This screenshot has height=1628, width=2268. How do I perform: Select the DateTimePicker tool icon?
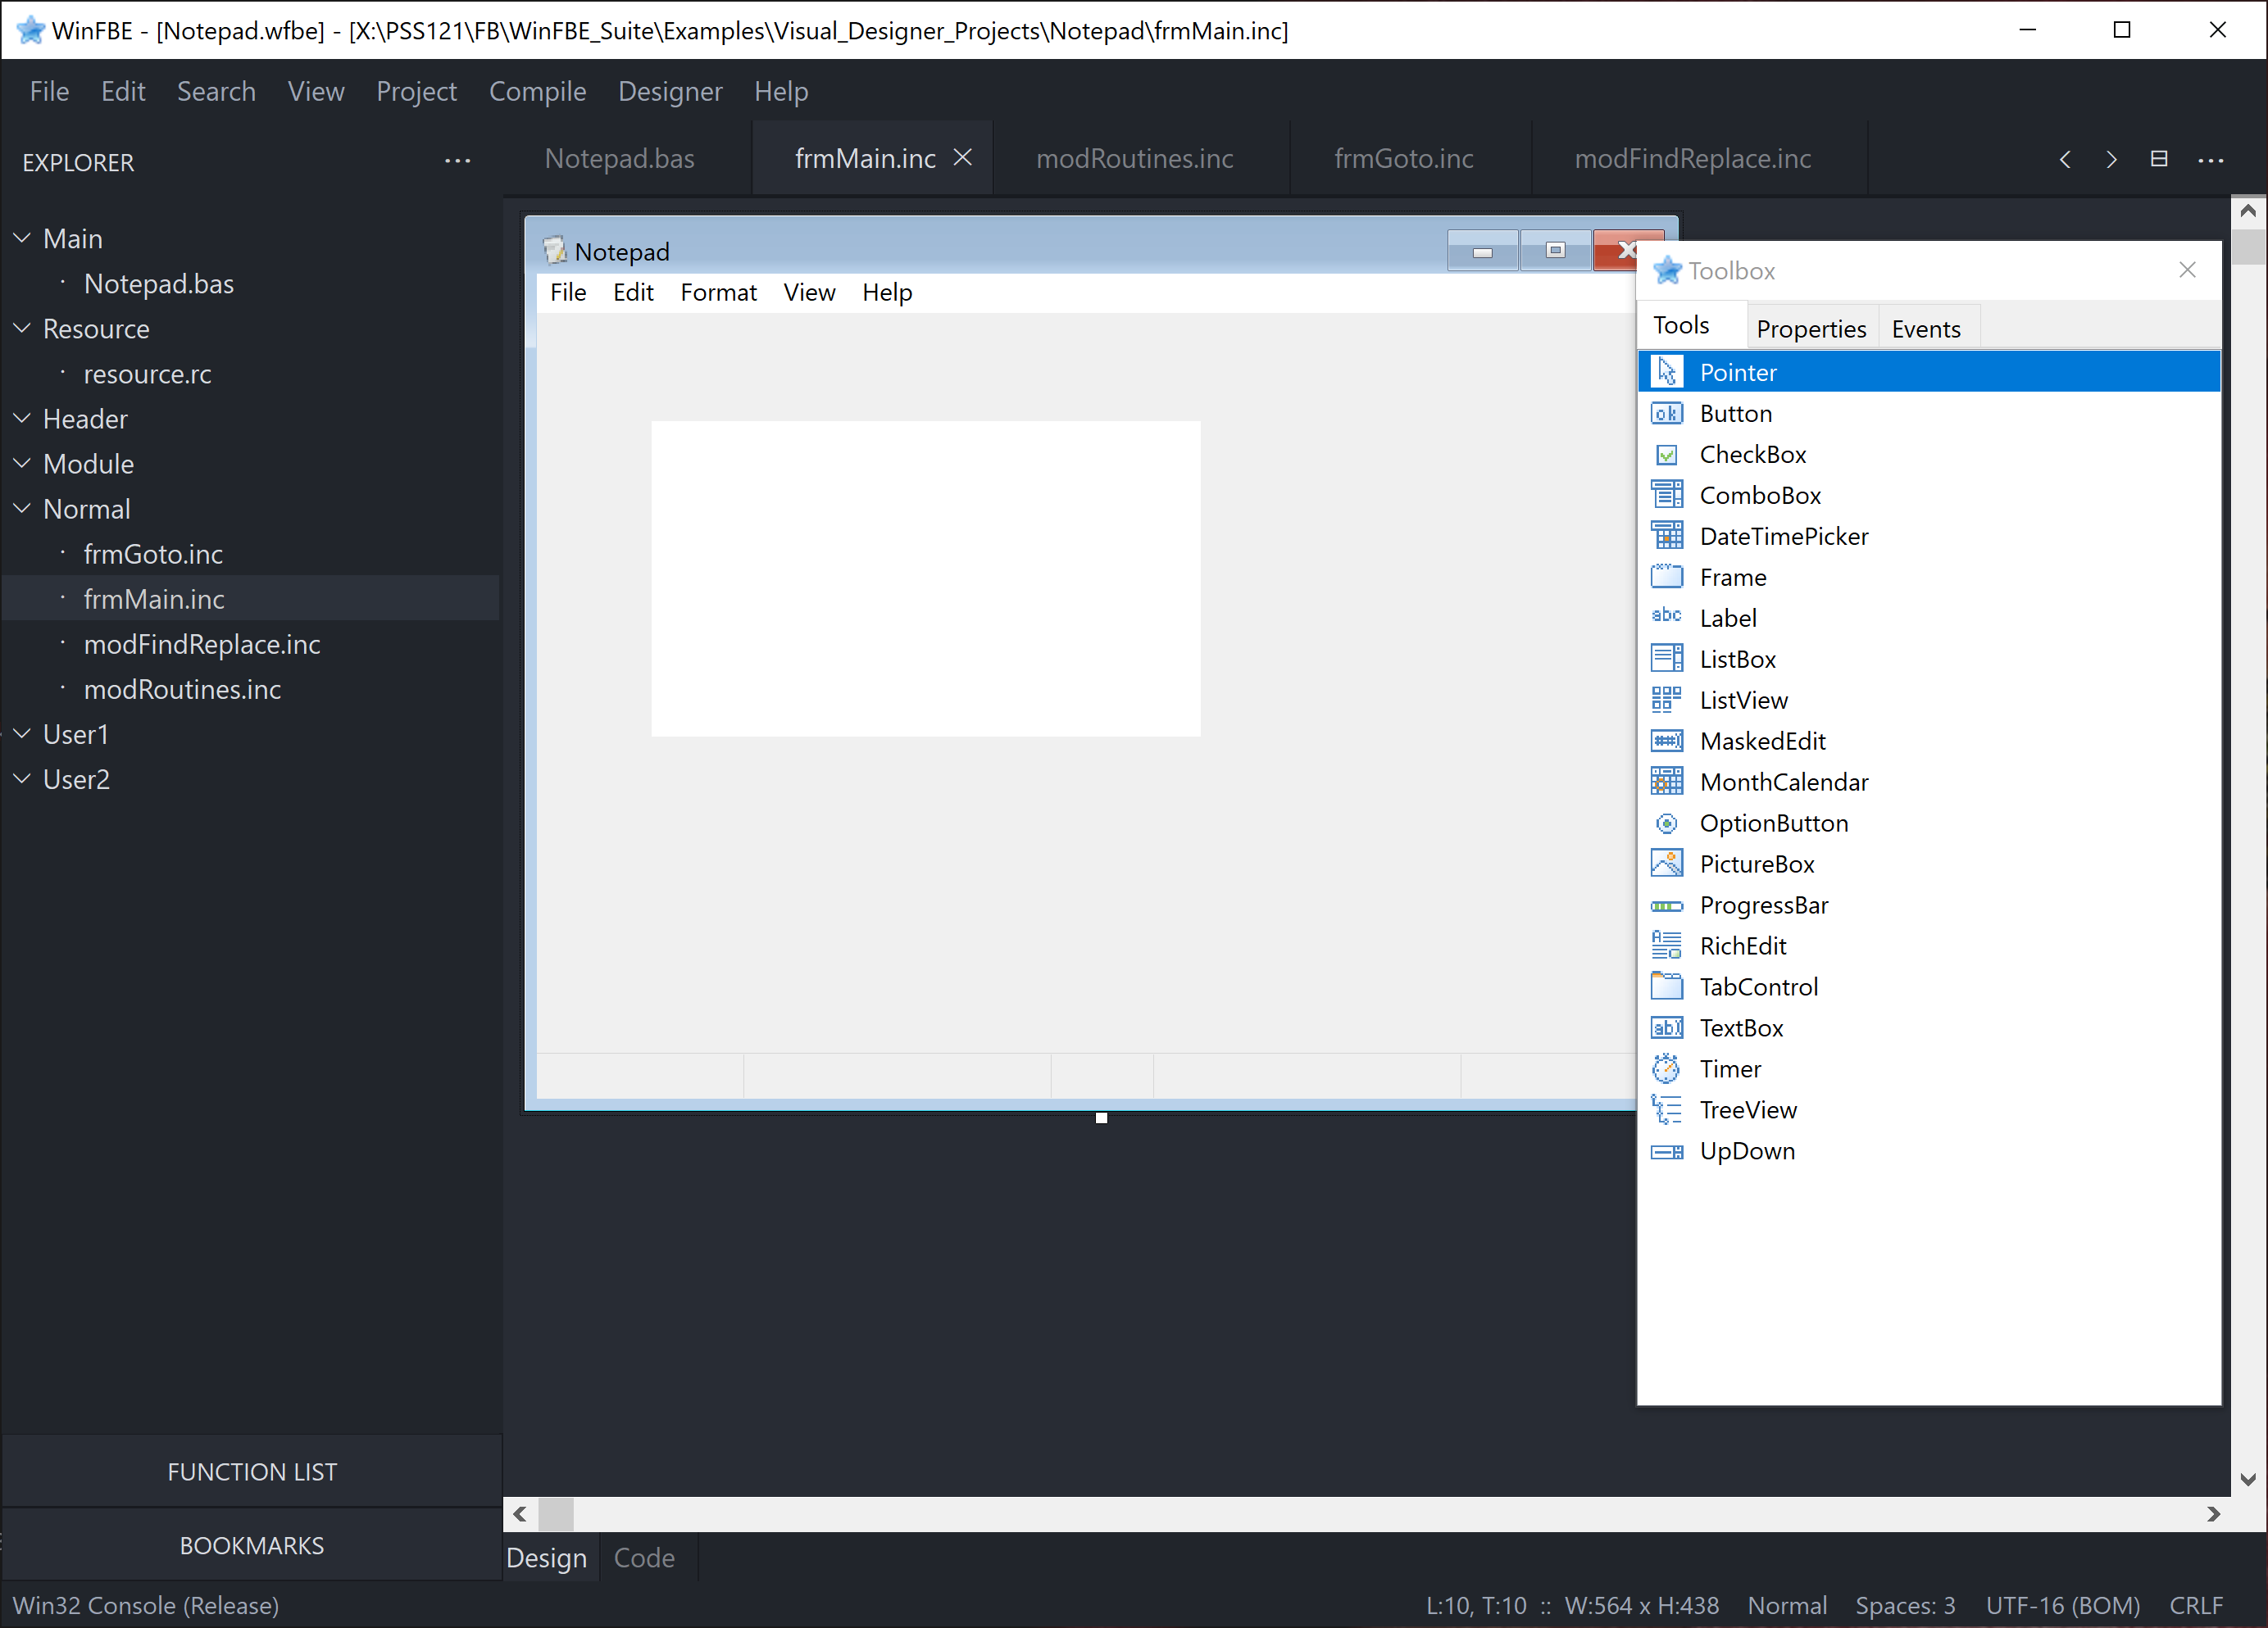tap(1666, 537)
